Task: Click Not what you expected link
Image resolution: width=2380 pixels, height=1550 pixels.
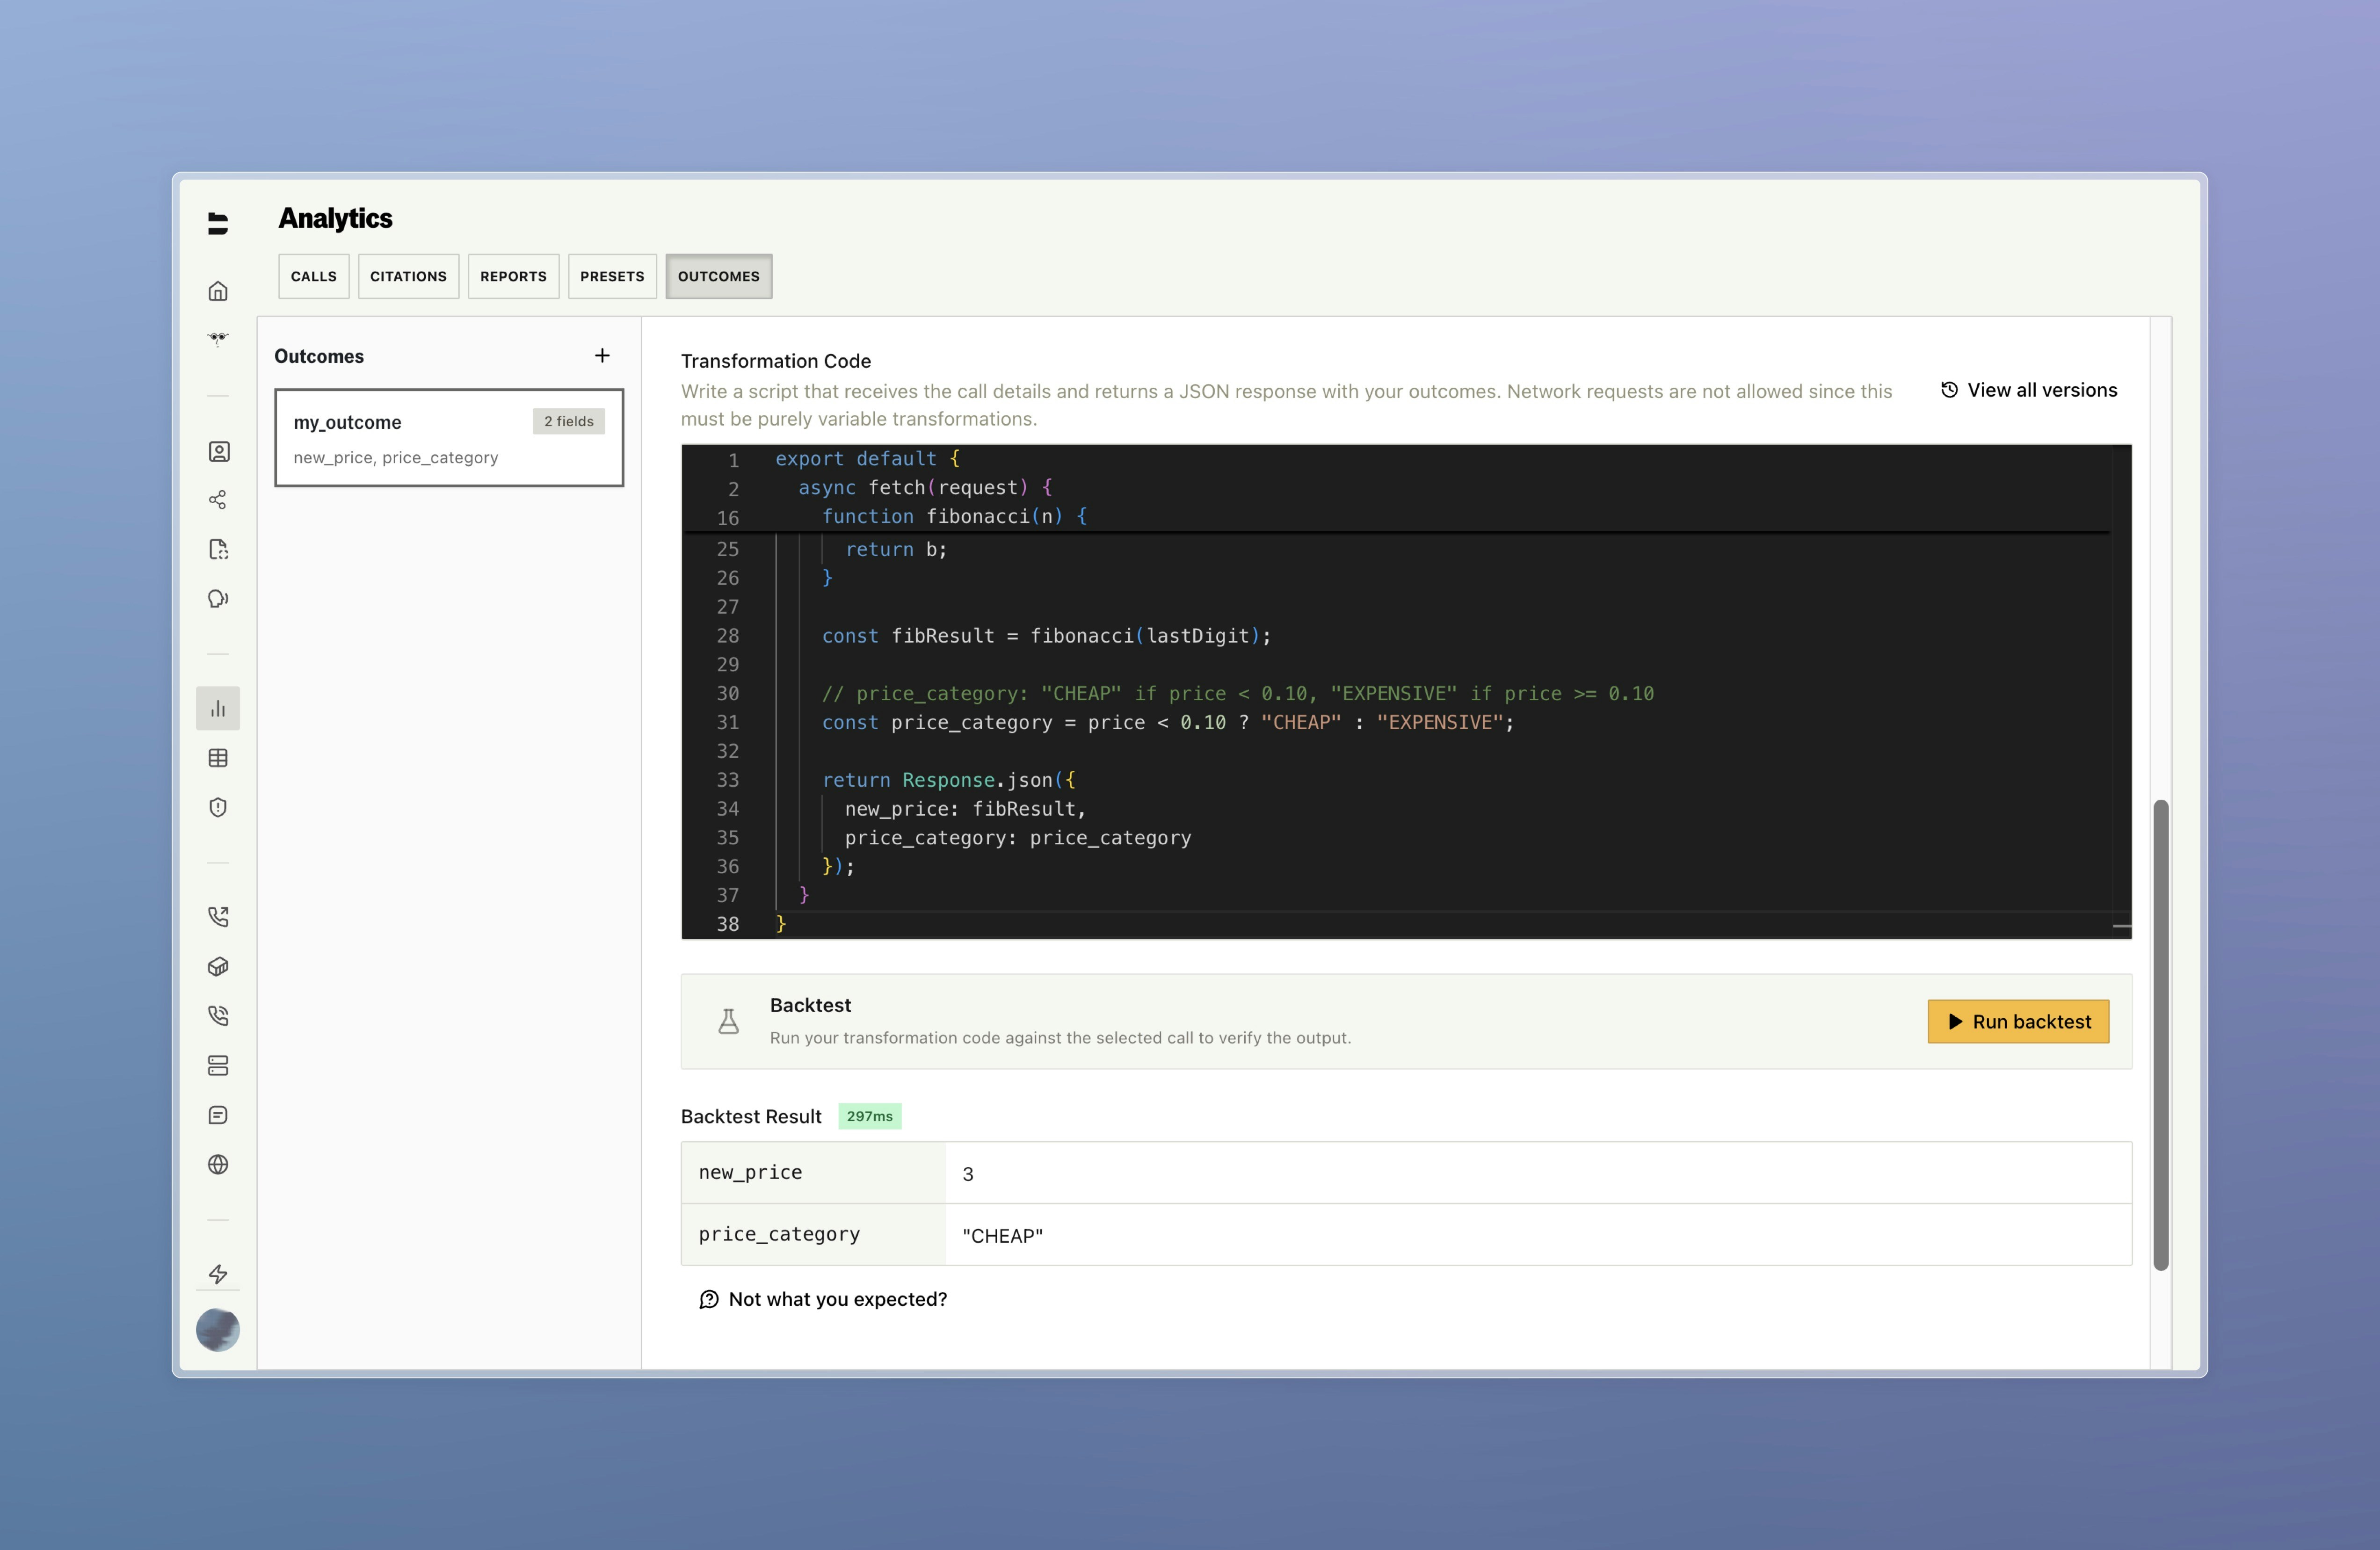Action: tap(823, 1299)
